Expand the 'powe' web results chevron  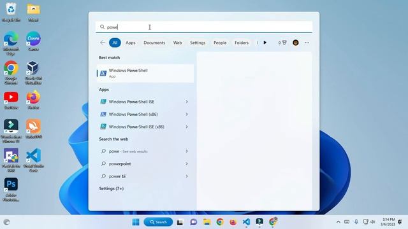click(x=187, y=151)
